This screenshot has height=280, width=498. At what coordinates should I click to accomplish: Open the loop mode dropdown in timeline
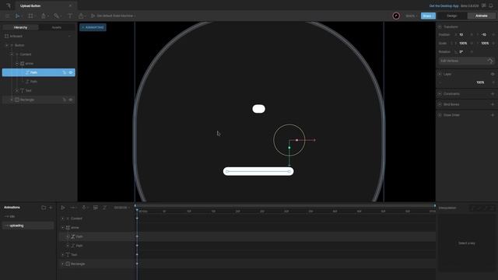tap(74, 208)
